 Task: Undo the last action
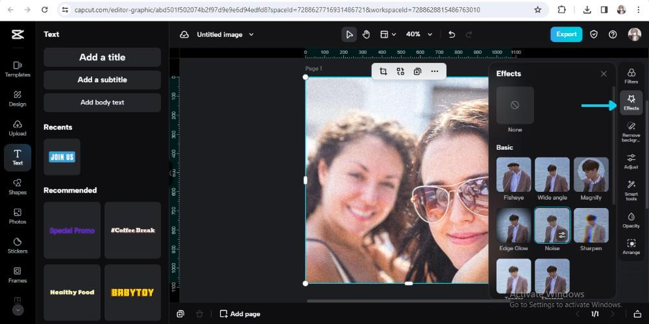click(452, 35)
